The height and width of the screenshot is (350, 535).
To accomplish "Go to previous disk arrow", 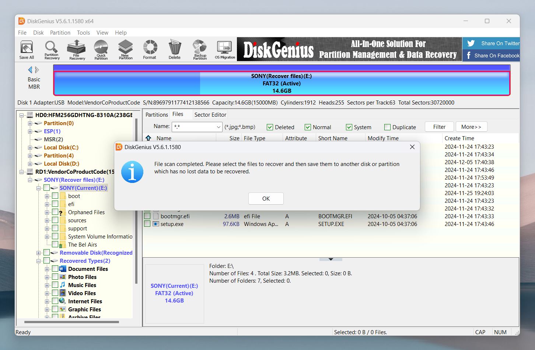I will click(x=30, y=70).
